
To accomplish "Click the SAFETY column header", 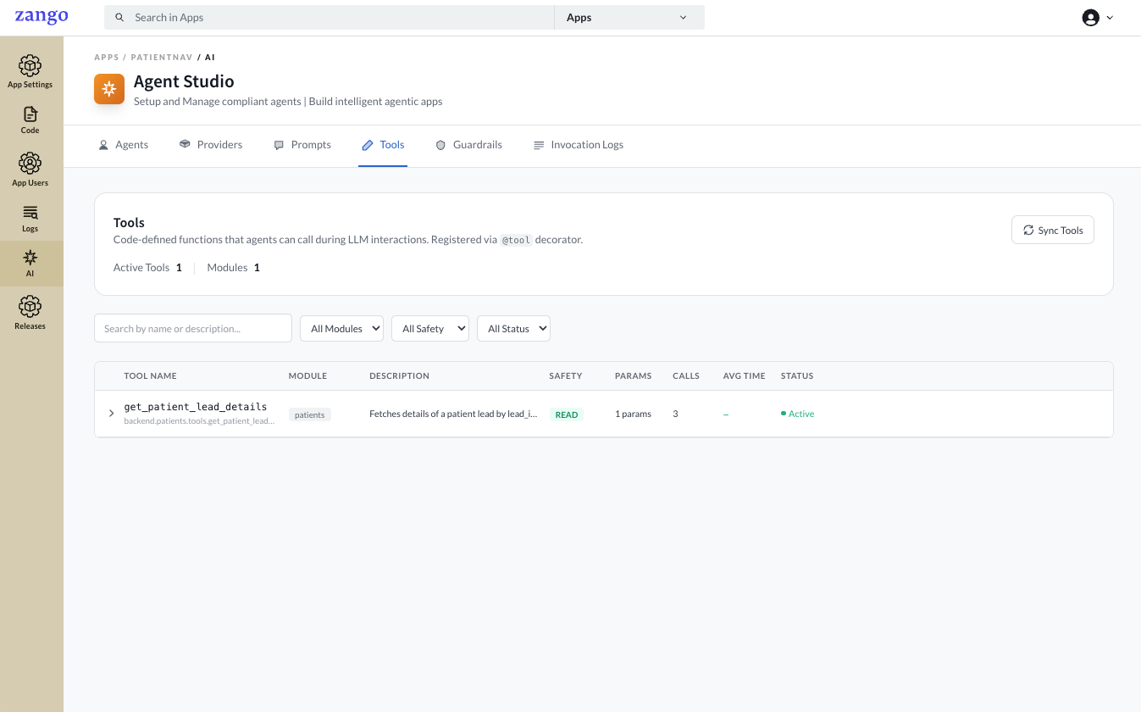I will (566, 375).
